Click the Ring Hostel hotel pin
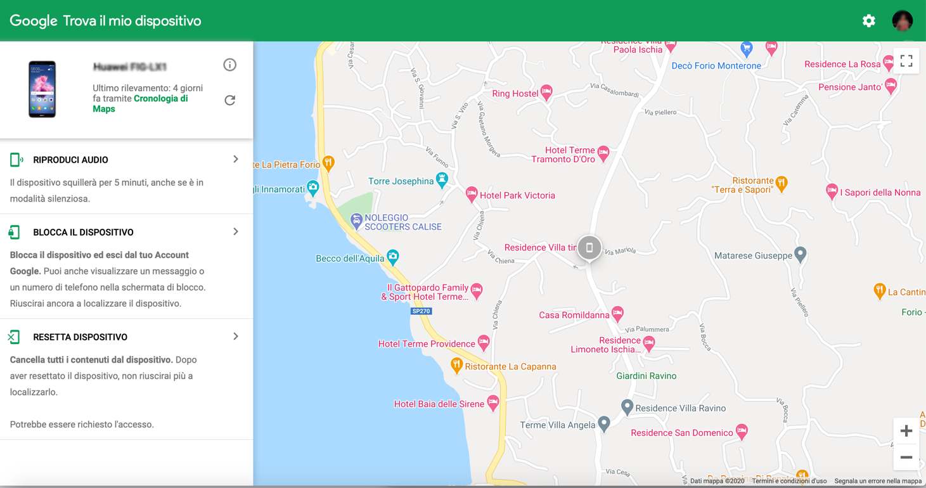926x488 pixels. click(x=546, y=93)
